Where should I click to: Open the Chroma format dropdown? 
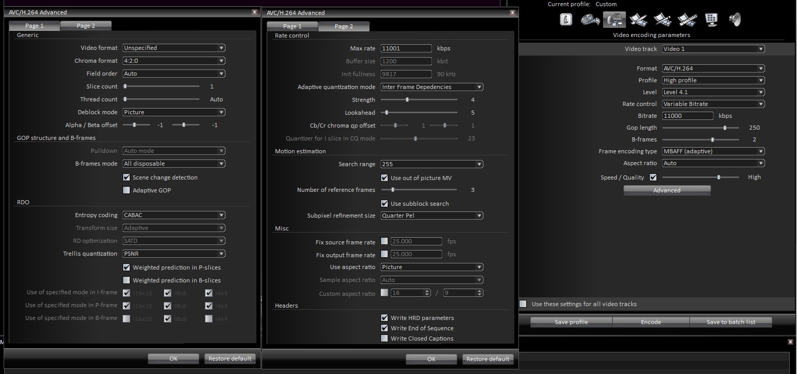174,61
